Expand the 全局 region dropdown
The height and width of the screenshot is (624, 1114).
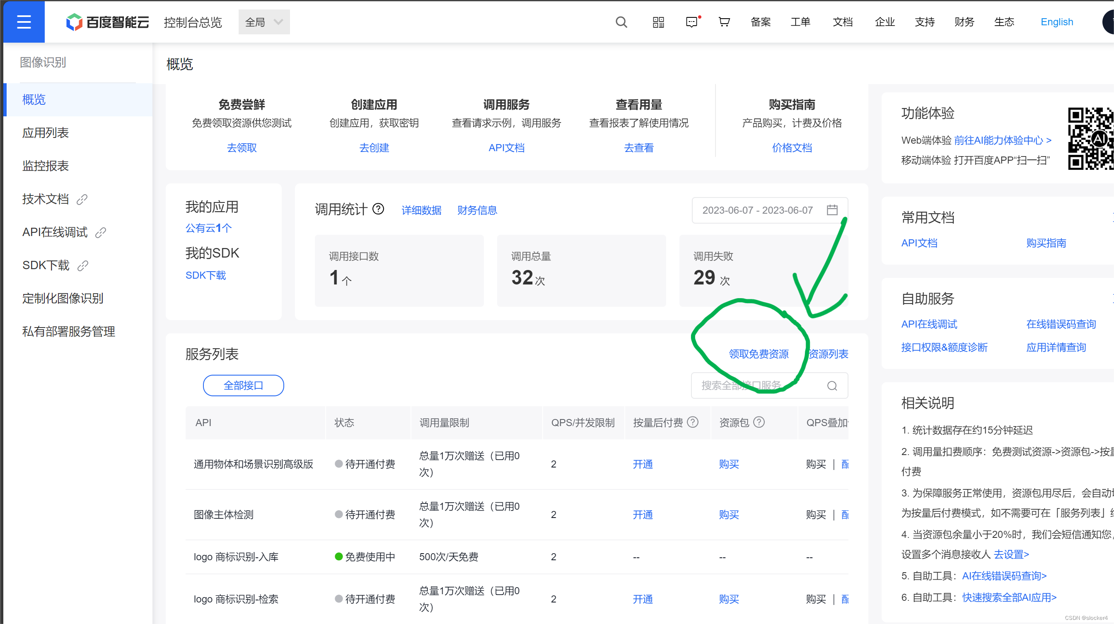tap(264, 22)
